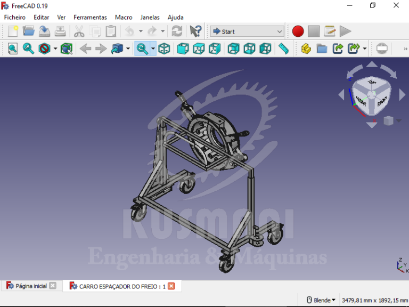Navigate back with the left arrow

[x=85, y=49]
